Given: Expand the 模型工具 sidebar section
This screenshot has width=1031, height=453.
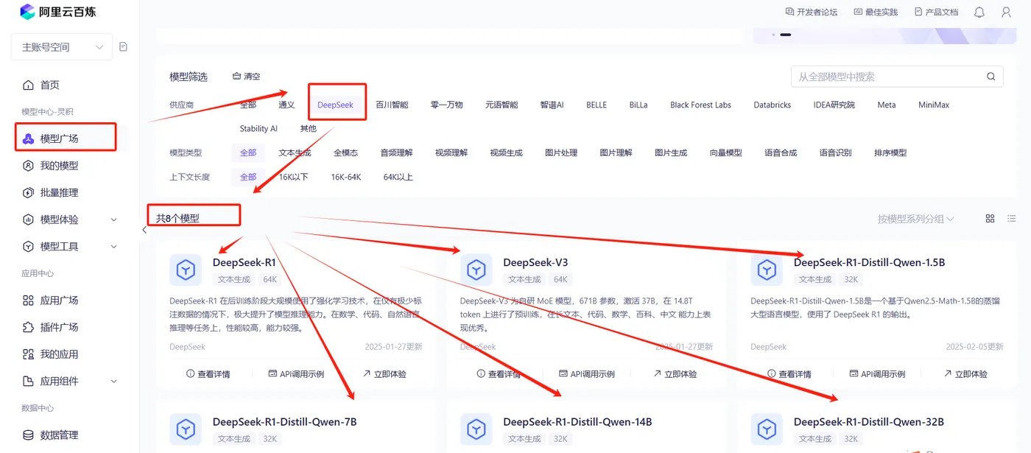Looking at the screenshot, I should pos(70,246).
